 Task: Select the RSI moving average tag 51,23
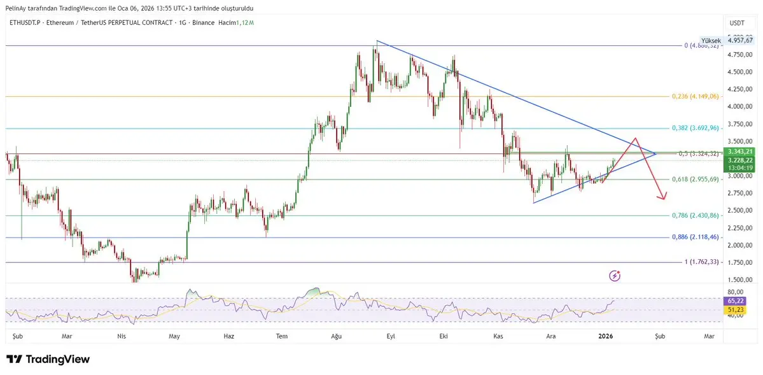(x=735, y=309)
